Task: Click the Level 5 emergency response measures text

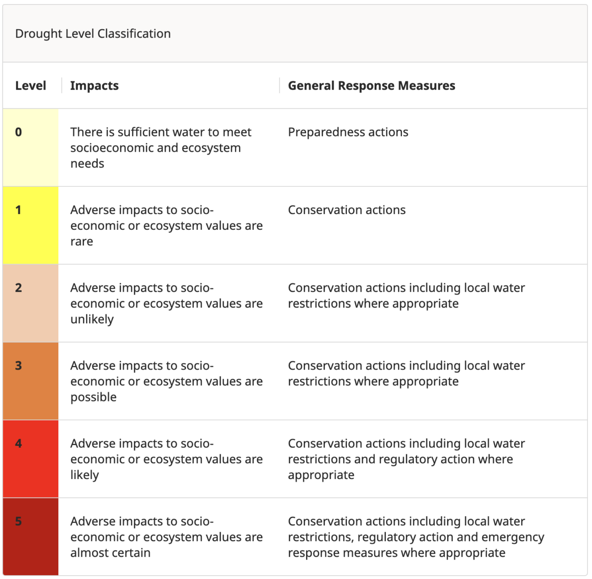Action: point(416,537)
